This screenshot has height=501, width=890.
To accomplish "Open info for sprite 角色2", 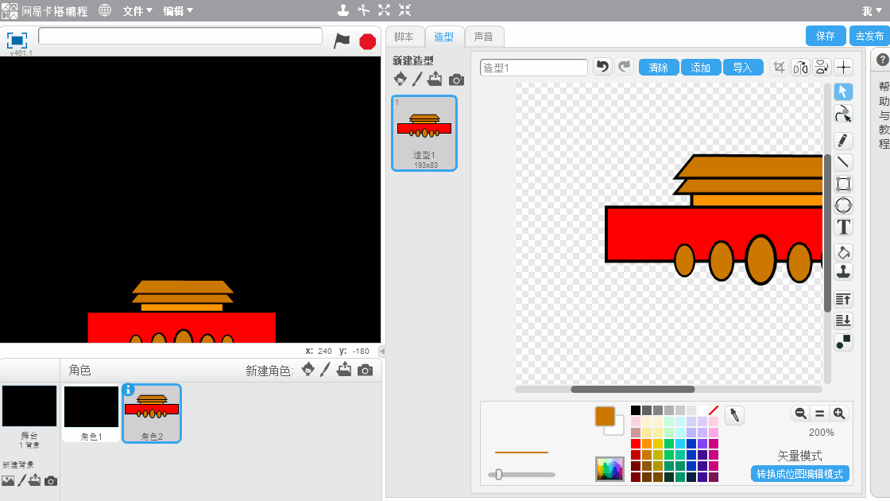I will pos(128,390).
